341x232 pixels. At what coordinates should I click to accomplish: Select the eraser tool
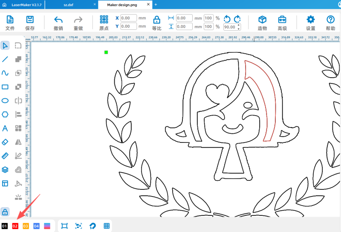(x=5, y=142)
